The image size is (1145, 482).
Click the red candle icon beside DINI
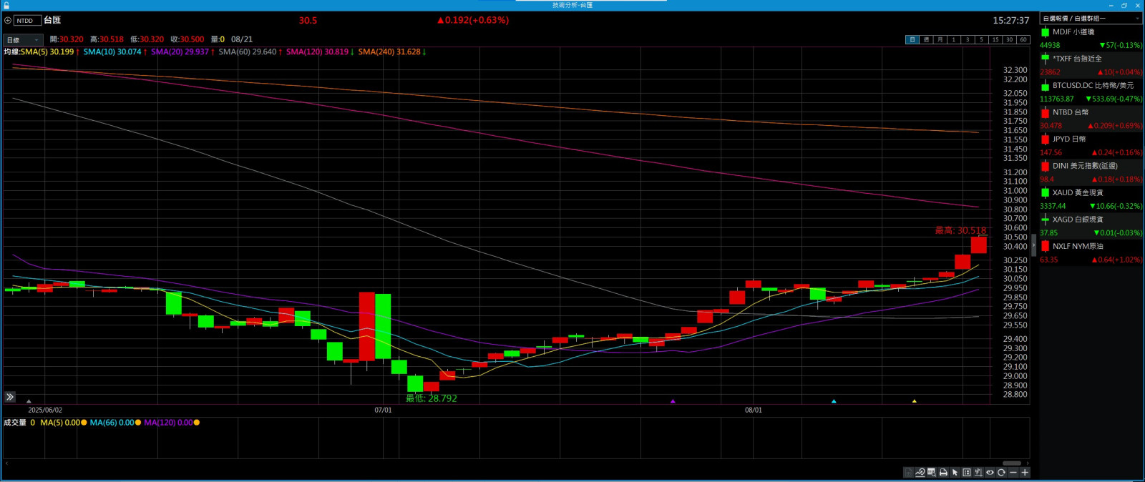tap(1045, 166)
